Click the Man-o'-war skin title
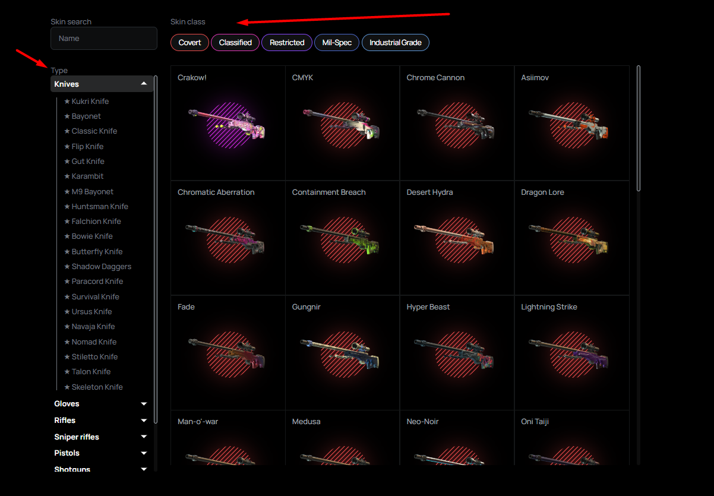 (198, 422)
